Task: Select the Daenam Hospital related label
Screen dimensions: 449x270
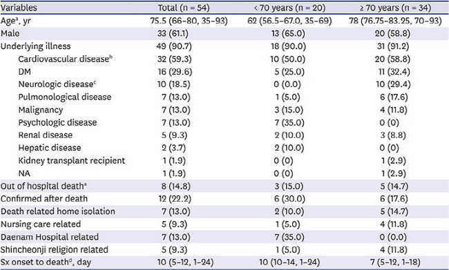Action: pos(50,237)
